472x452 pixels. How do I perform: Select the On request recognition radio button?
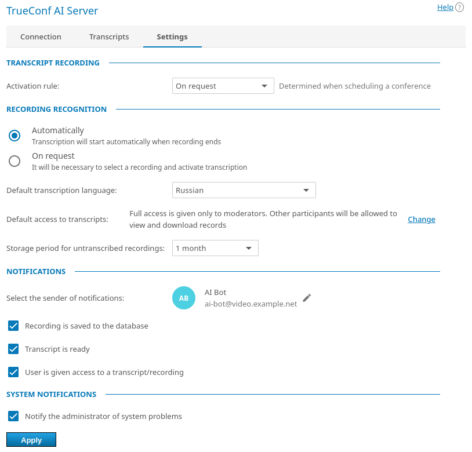(x=14, y=161)
